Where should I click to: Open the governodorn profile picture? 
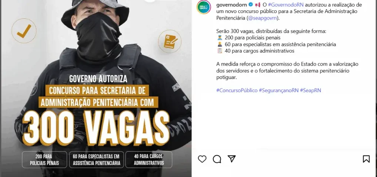(204, 7)
